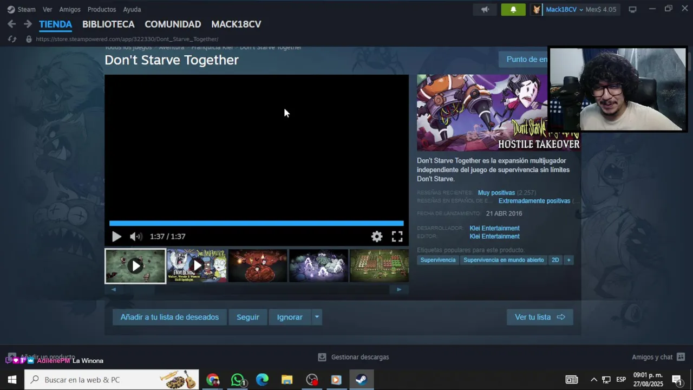Click the Windows taskbar search box

point(112,380)
